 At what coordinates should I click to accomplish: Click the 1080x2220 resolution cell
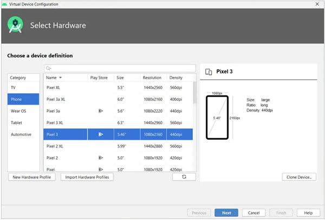tap(153, 111)
